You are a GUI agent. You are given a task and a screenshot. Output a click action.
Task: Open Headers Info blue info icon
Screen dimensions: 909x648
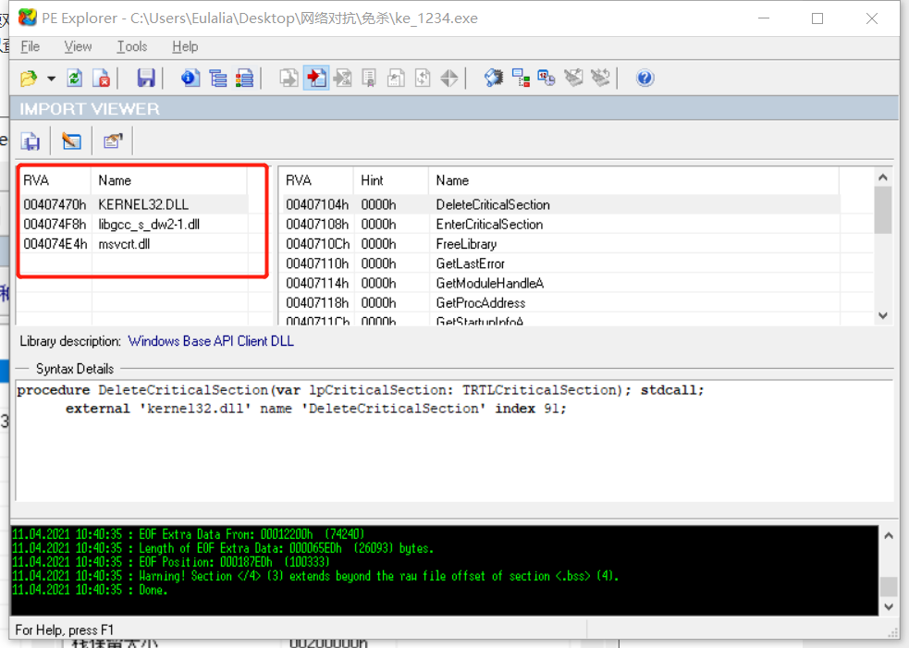pos(190,79)
